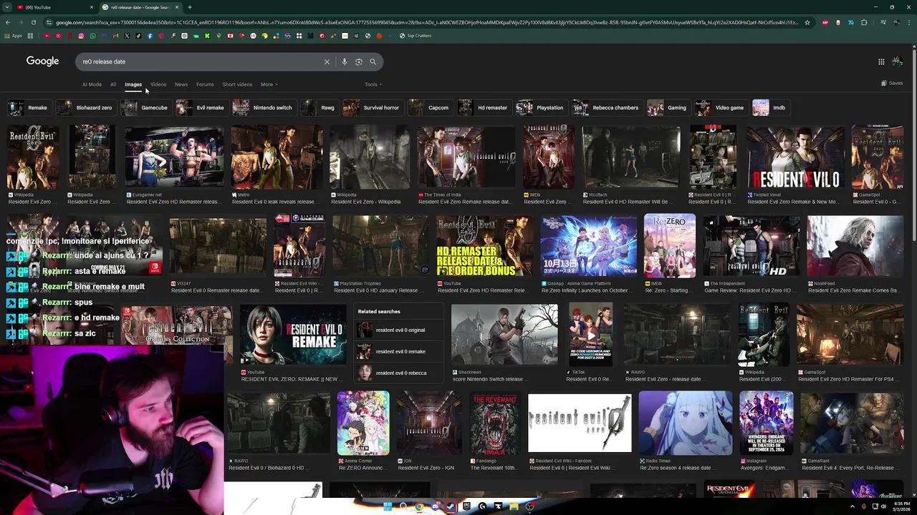Show hidden system tray icons
This screenshot has height=515, width=917.
[x=853, y=506]
